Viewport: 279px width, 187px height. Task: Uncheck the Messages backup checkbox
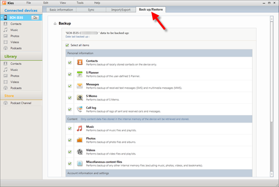point(70,86)
